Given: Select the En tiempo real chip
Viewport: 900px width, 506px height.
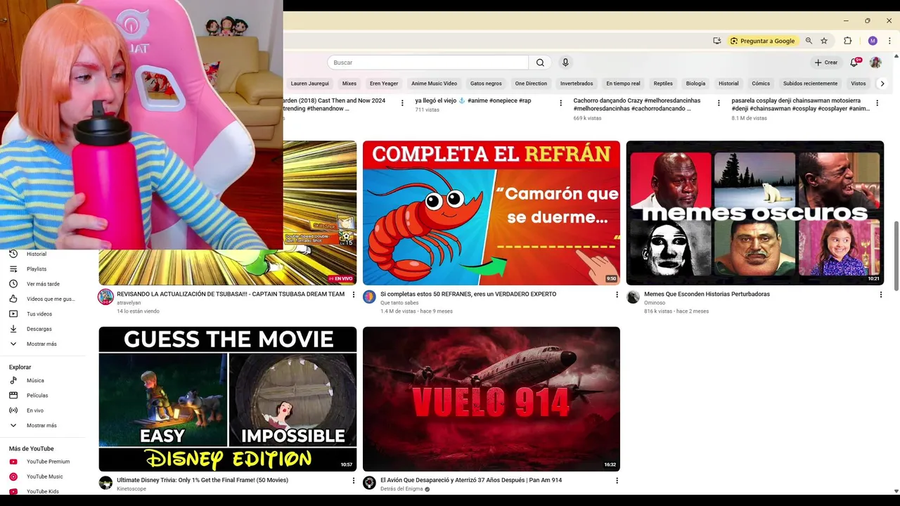Looking at the screenshot, I should point(623,84).
